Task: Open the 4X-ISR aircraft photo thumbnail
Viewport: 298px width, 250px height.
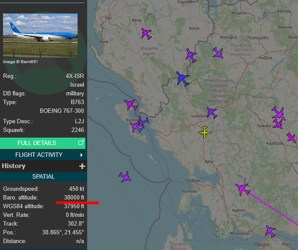Action: 40,35
